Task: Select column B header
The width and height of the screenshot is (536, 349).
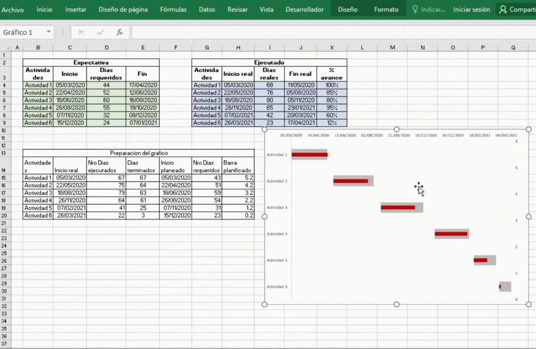Action: 38,48
